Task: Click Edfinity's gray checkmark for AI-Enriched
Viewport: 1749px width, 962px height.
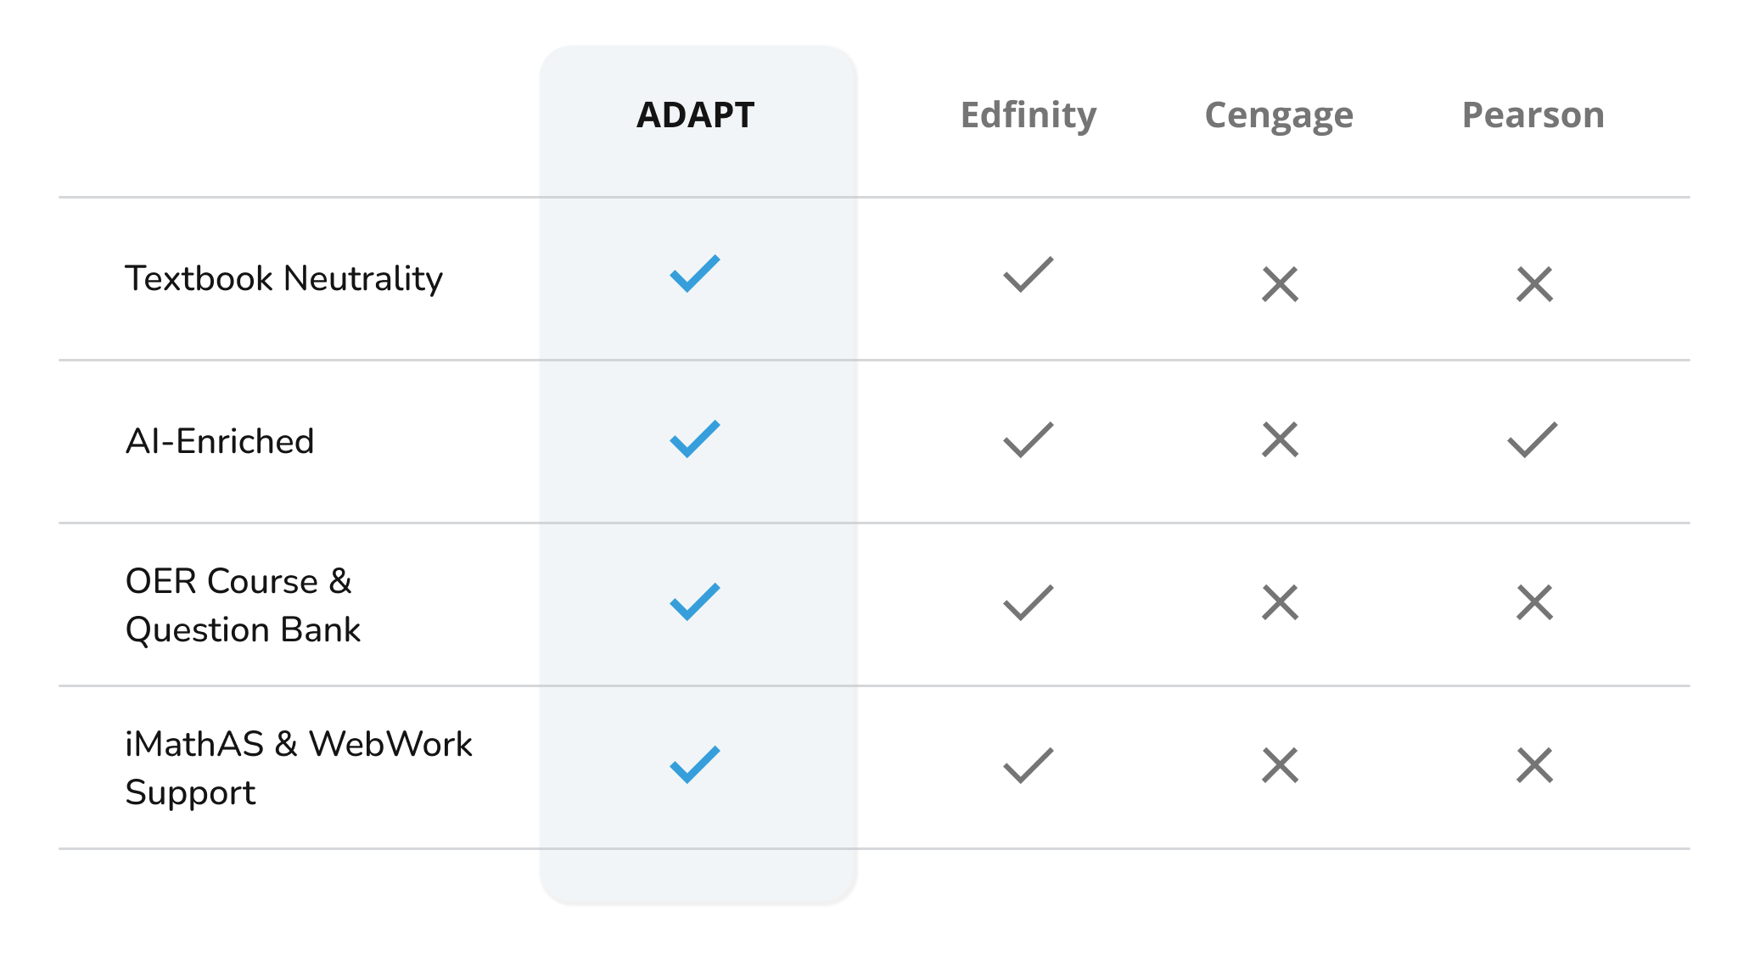Action: (x=1029, y=439)
